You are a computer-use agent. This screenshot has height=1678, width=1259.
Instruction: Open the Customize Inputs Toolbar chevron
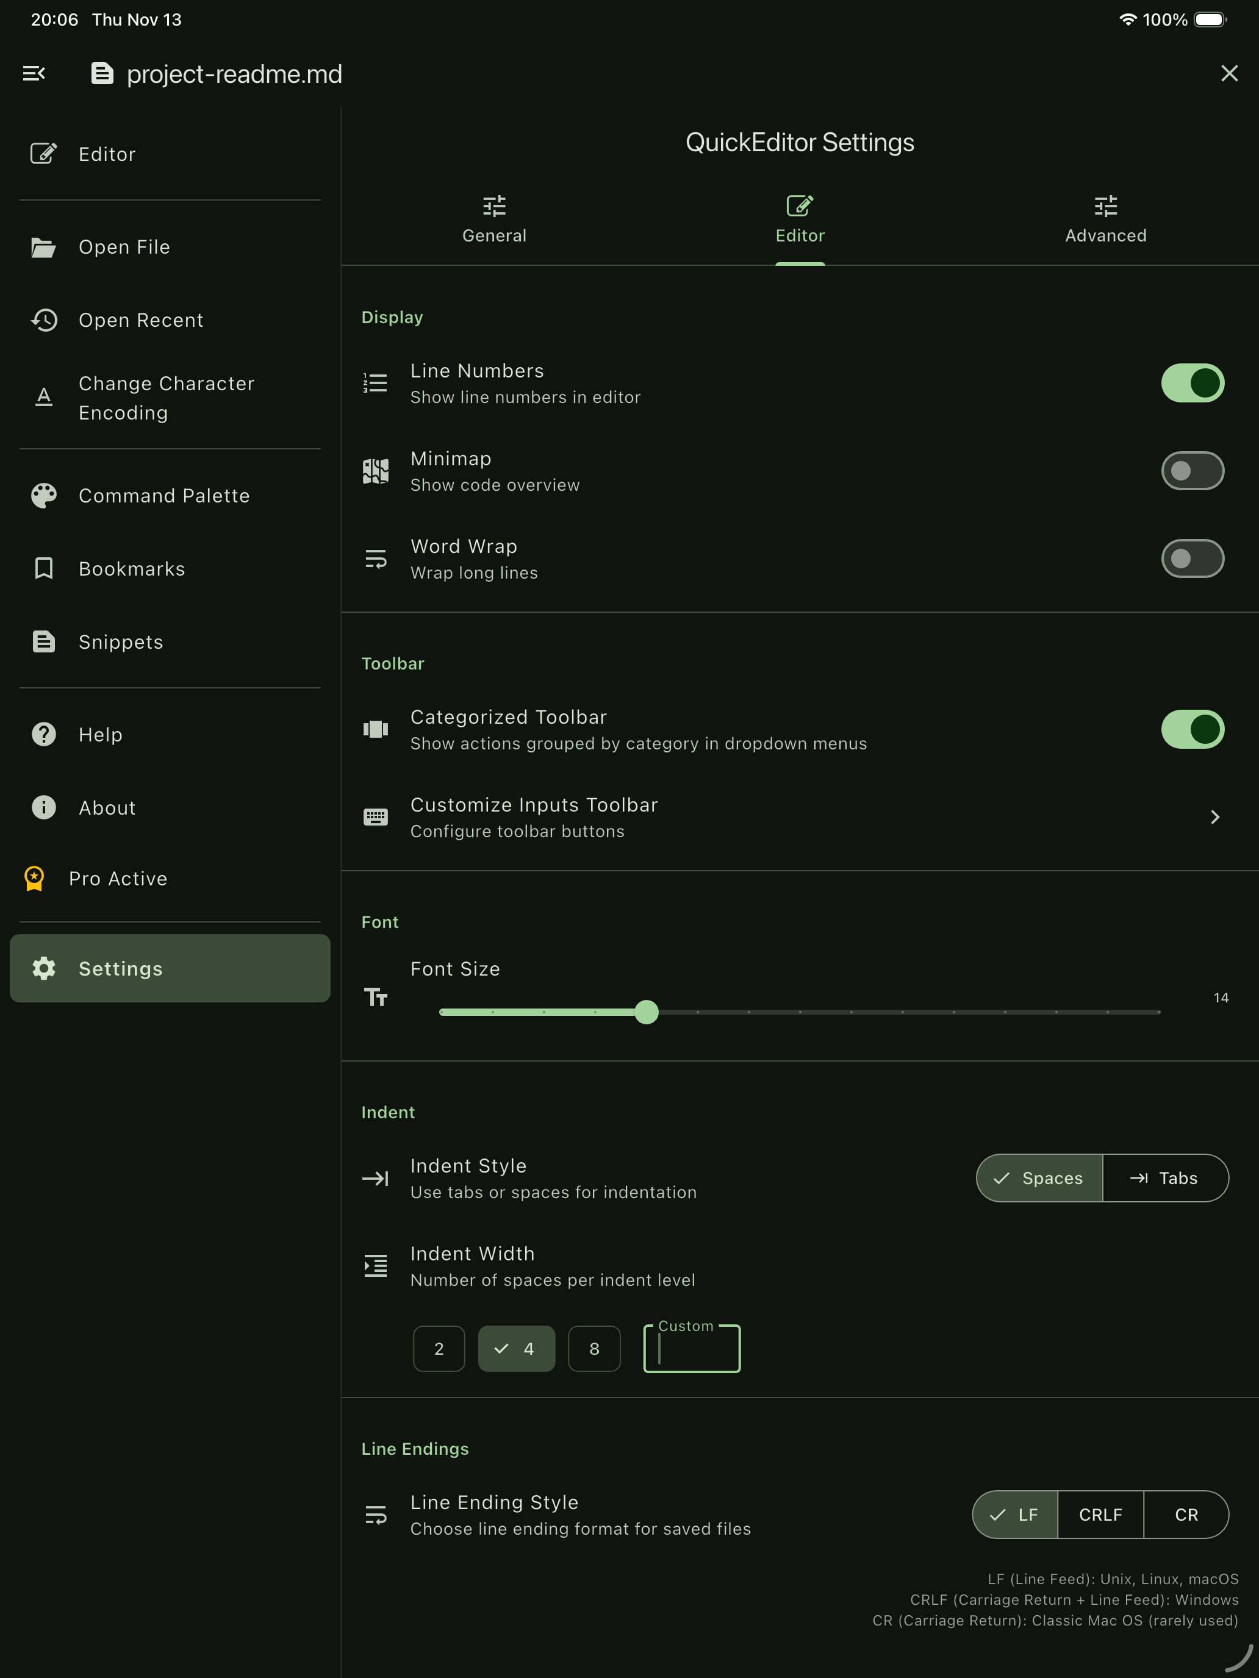pyautogui.click(x=1214, y=817)
